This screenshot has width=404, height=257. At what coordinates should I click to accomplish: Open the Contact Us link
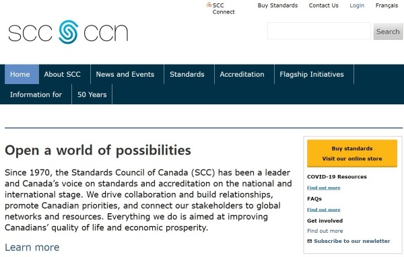[x=324, y=5]
